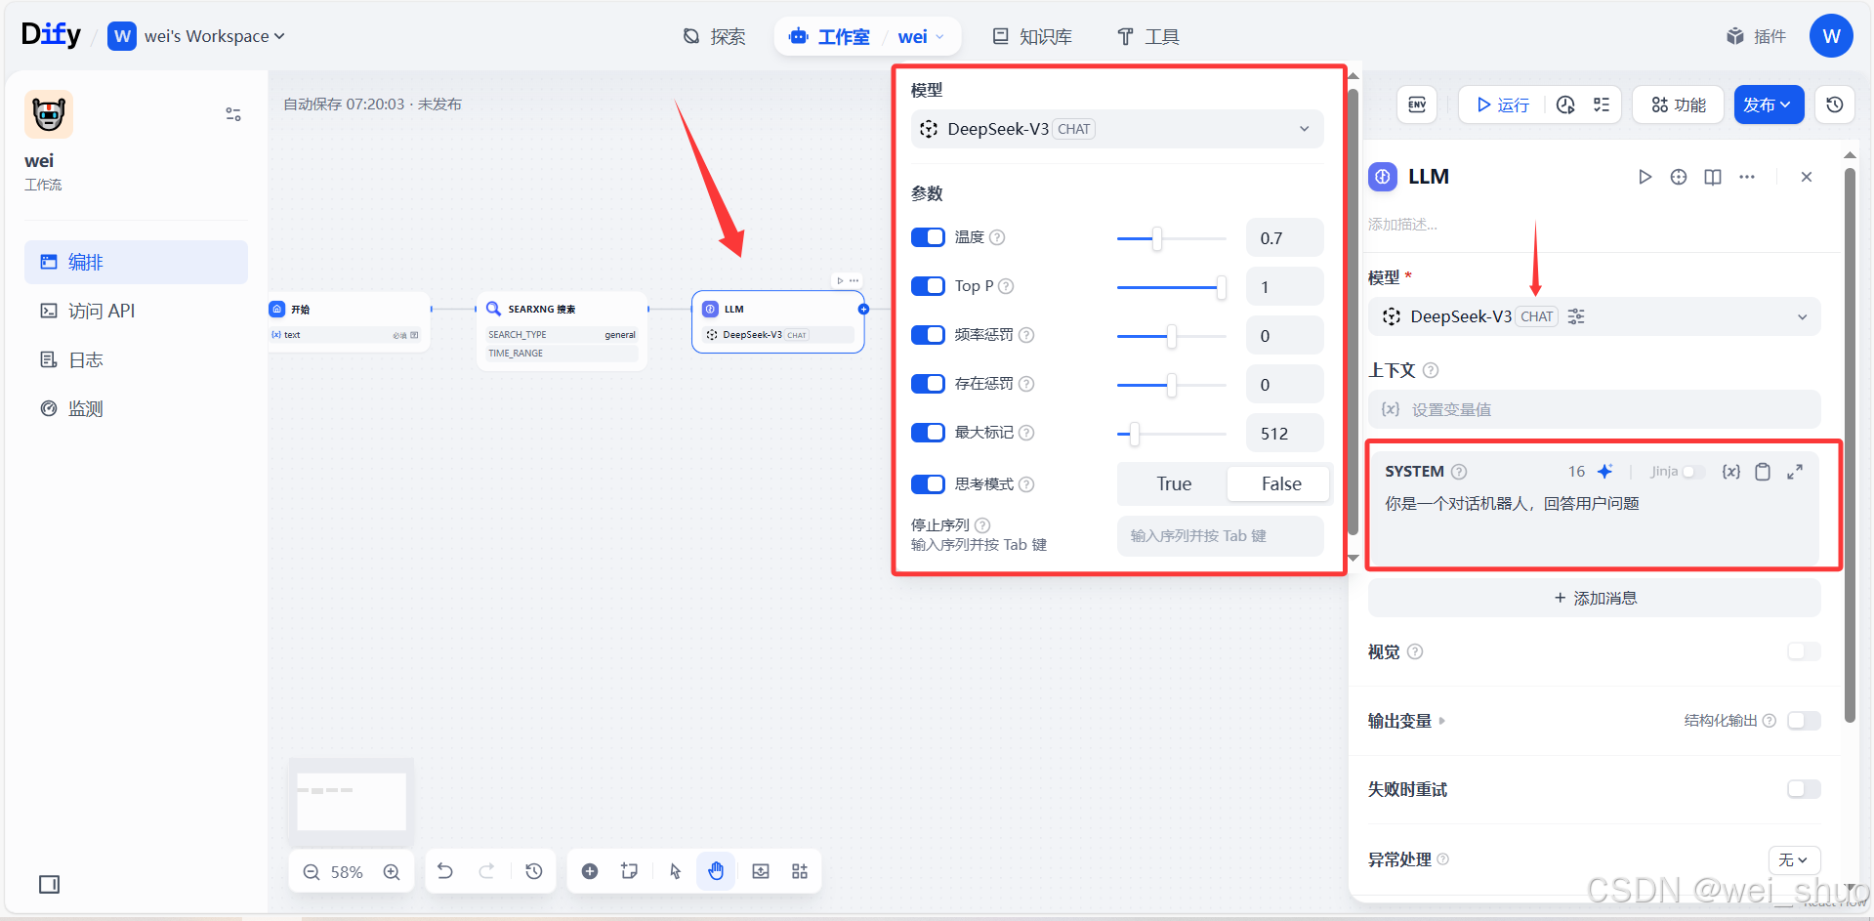Click the run history clock-play icon
Viewport: 1874px width, 921px height.
click(x=1565, y=105)
